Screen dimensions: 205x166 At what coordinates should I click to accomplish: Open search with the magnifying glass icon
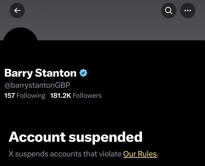[x=169, y=11]
